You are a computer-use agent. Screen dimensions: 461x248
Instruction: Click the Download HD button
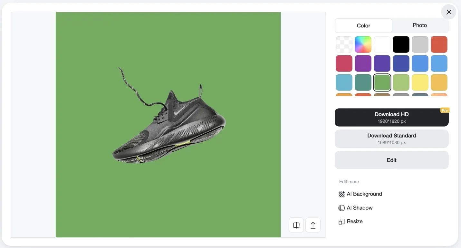pyautogui.click(x=392, y=118)
